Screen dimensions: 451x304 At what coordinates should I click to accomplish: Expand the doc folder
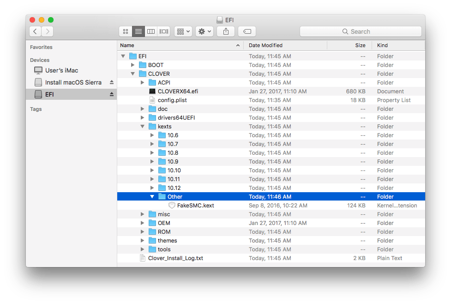(142, 109)
